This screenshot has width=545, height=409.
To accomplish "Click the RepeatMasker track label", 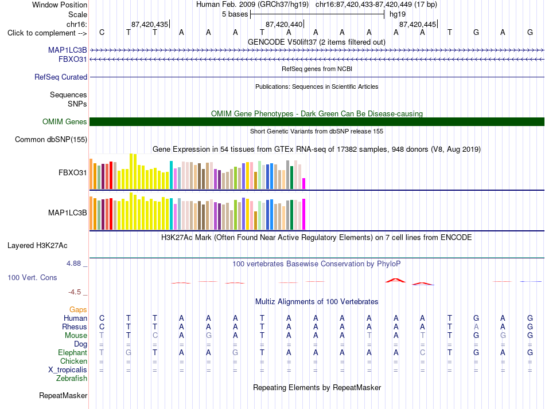I will pyautogui.click(x=63, y=396).
